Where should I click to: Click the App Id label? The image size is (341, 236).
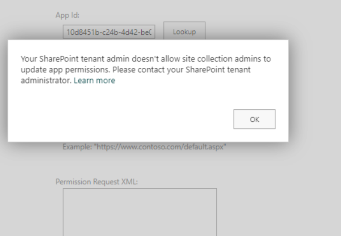coord(67,15)
